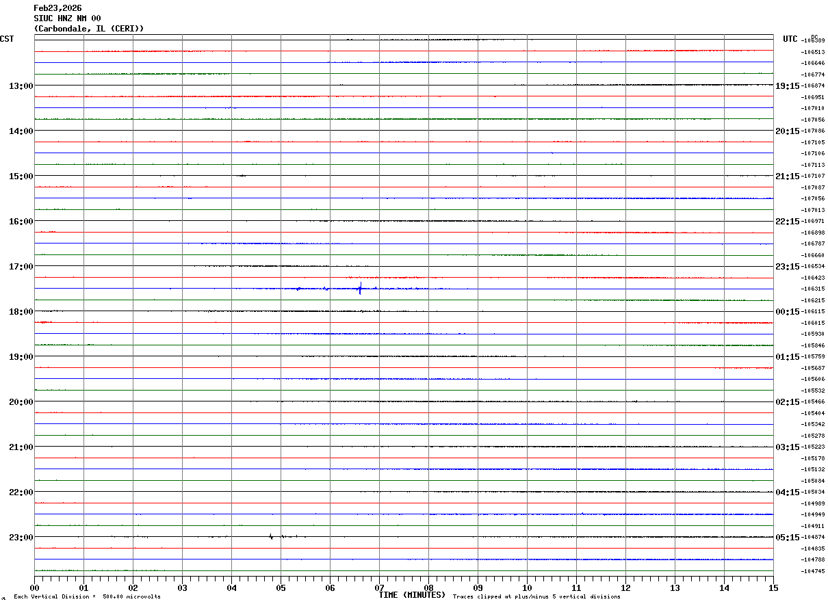Select the 18:00 CST time label
Image resolution: width=828 pixels, height=606 pixels.
pyautogui.click(x=21, y=311)
